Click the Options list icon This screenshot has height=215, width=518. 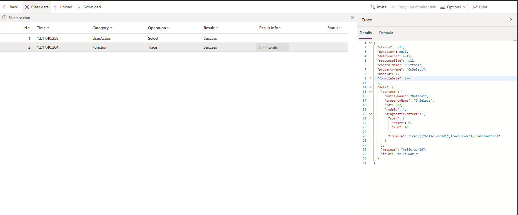pyautogui.click(x=443, y=7)
